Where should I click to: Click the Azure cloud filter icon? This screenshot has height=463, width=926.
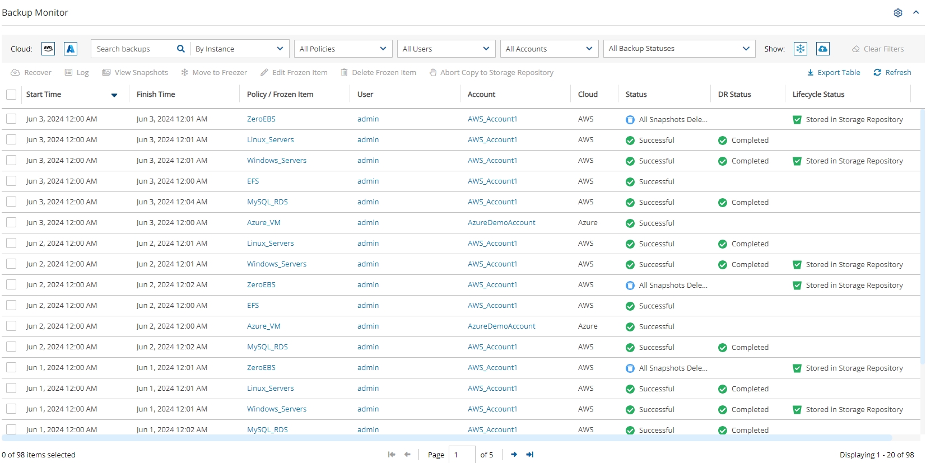point(71,49)
